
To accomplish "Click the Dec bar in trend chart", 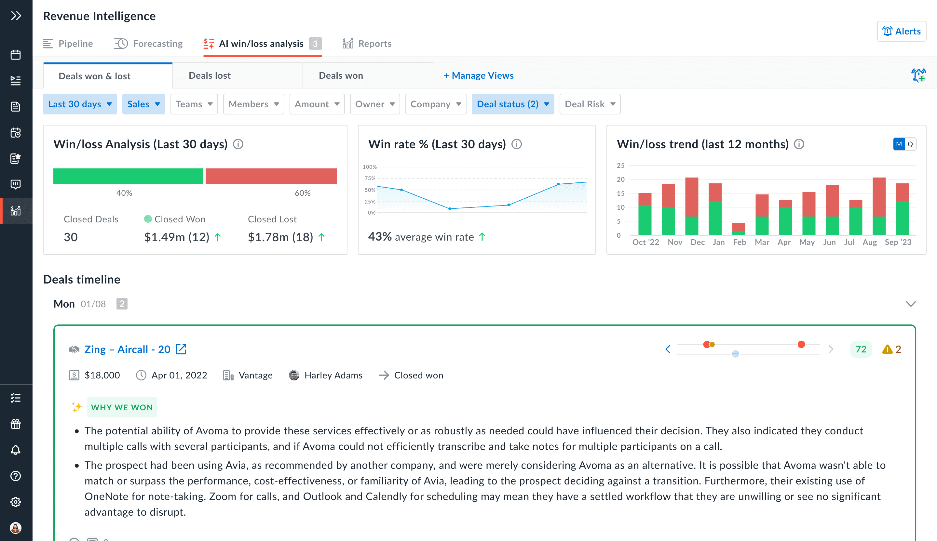I will coord(692,206).
